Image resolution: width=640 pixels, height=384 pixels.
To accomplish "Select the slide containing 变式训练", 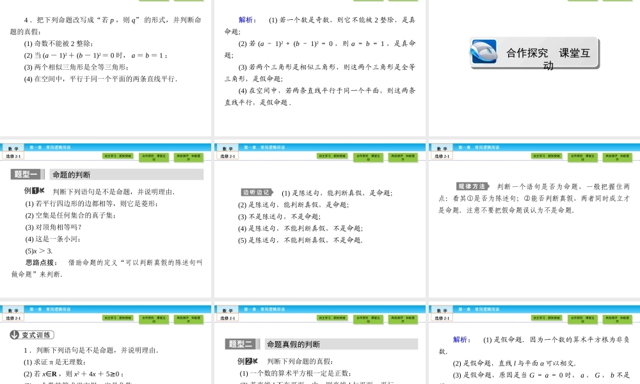I will (106, 349).
